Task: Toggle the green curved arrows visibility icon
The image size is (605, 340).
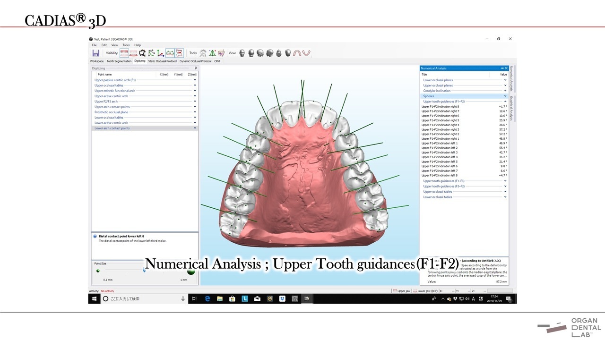Action: pos(152,53)
